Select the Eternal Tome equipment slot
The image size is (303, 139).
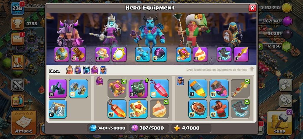click(x=184, y=54)
